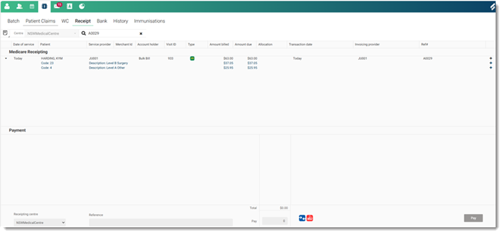Click the Transaction date column header

tap(301, 44)
